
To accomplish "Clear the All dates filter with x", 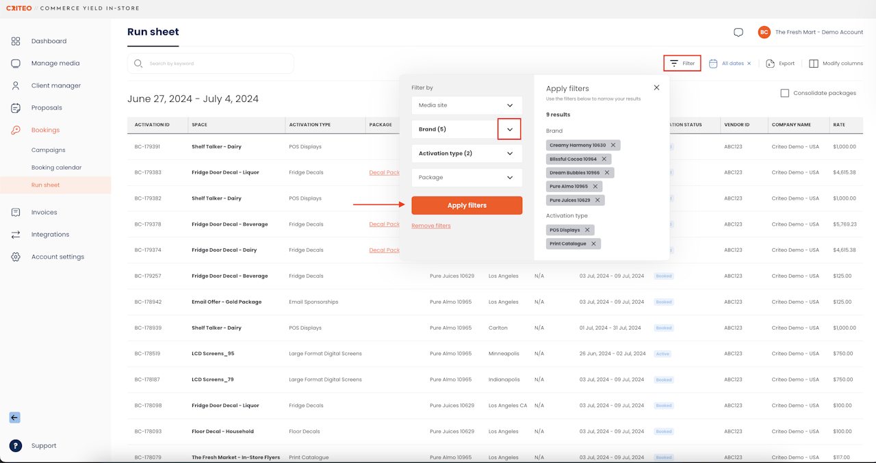I will [x=749, y=64].
